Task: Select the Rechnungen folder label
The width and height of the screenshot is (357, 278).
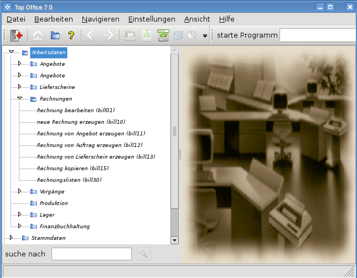Action: pyautogui.click(x=56, y=99)
